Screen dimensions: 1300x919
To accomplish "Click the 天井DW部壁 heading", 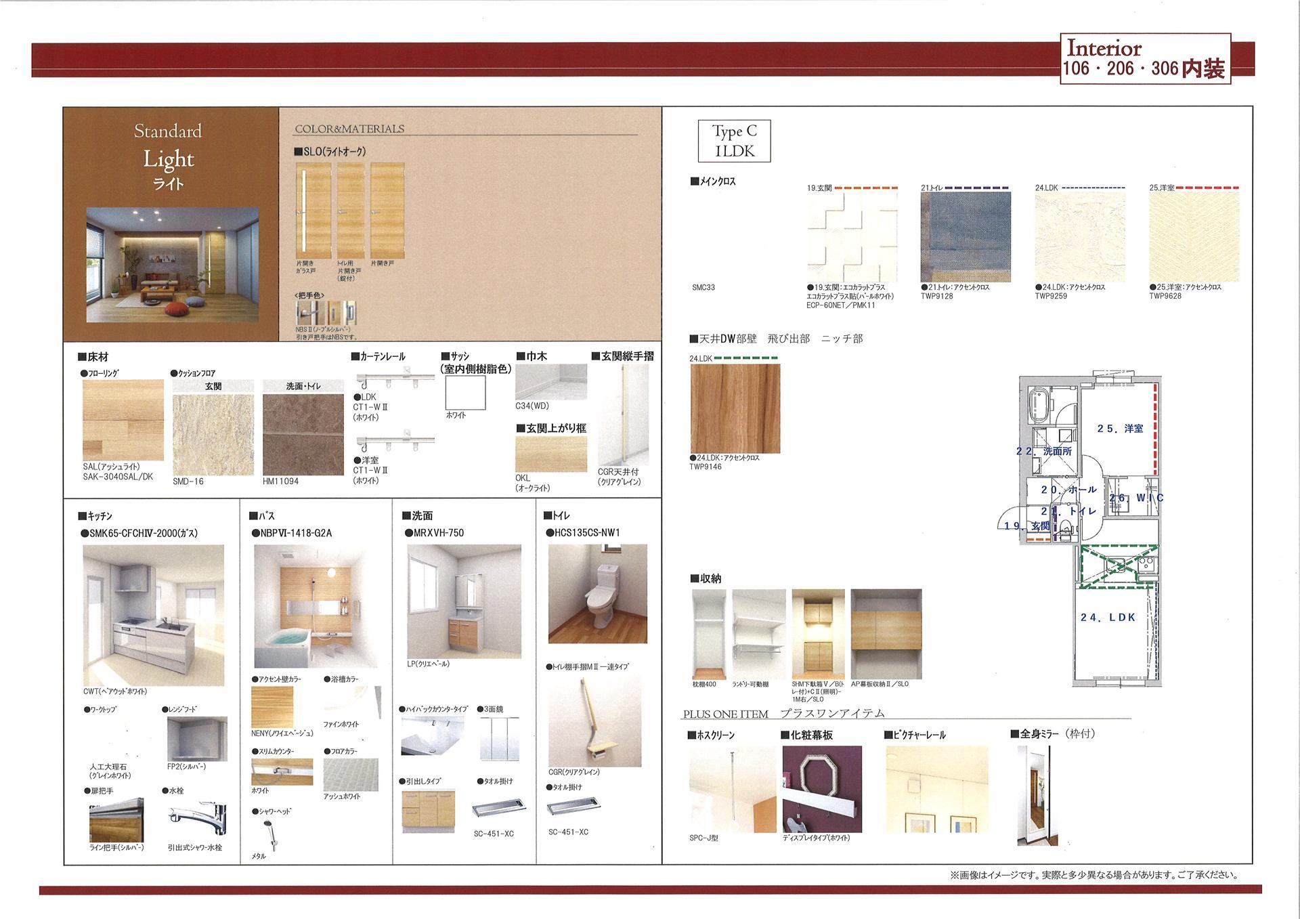I will [x=777, y=339].
